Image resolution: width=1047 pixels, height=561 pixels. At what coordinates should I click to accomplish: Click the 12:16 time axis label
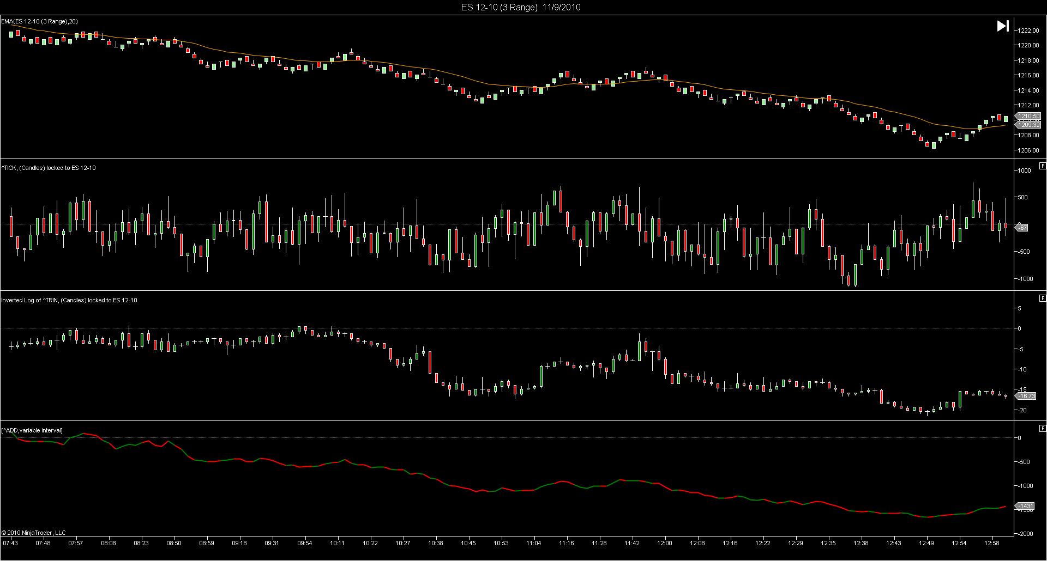730,543
